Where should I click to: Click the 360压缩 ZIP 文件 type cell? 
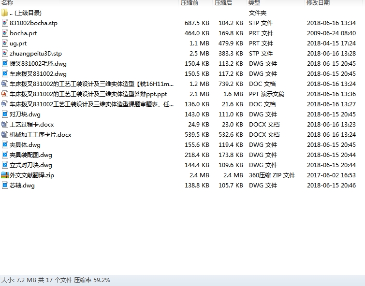(272, 175)
